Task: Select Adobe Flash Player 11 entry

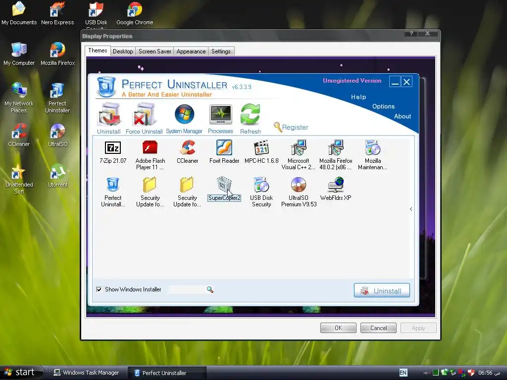Action: [150, 155]
